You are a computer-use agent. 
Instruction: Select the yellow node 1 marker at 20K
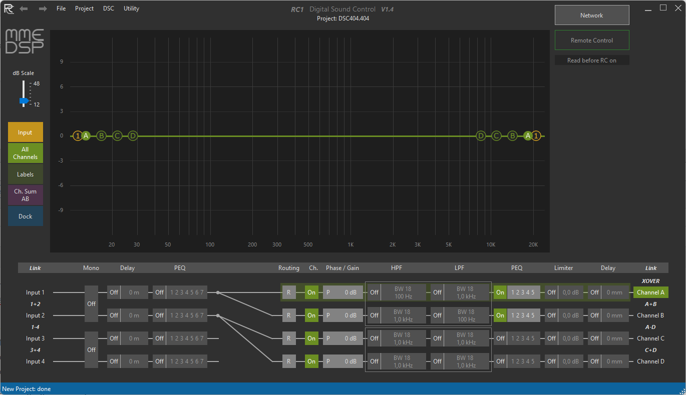pyautogui.click(x=536, y=135)
